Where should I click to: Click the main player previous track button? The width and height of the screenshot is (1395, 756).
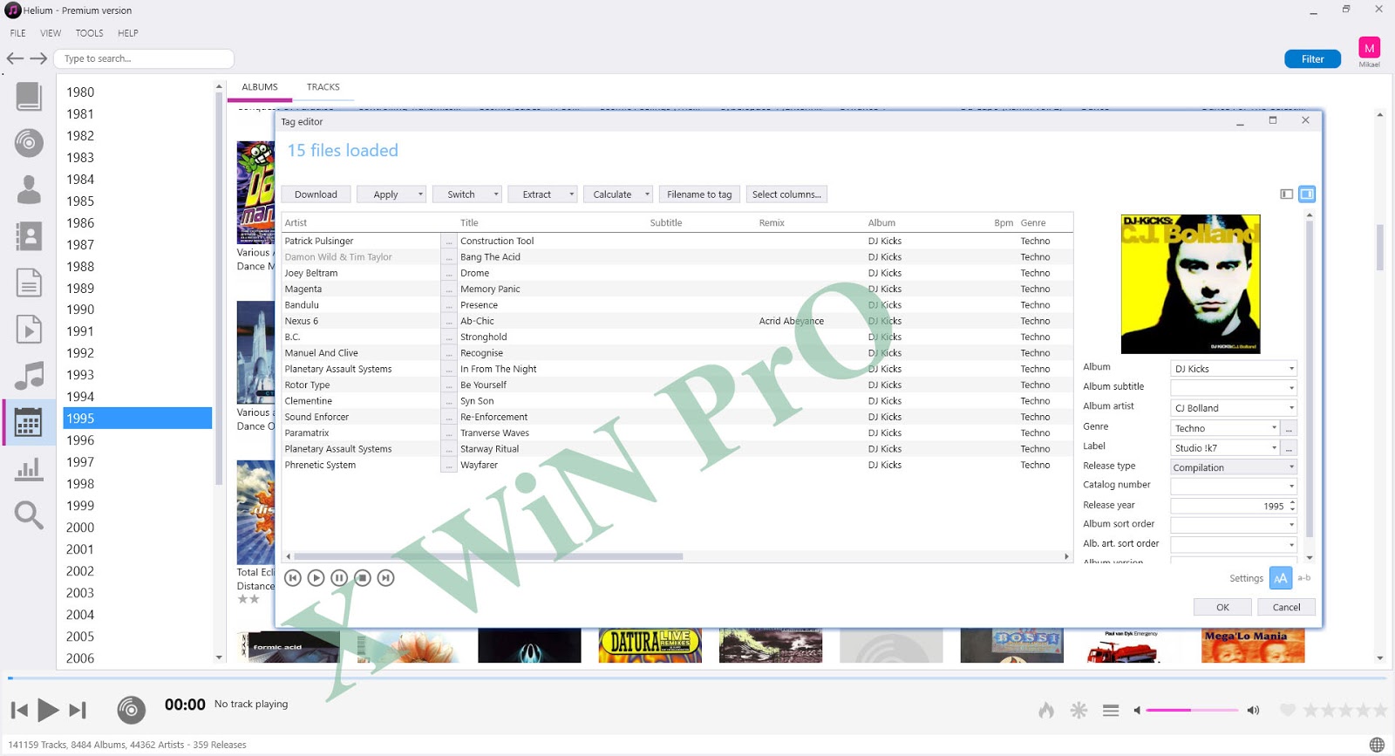(19, 710)
